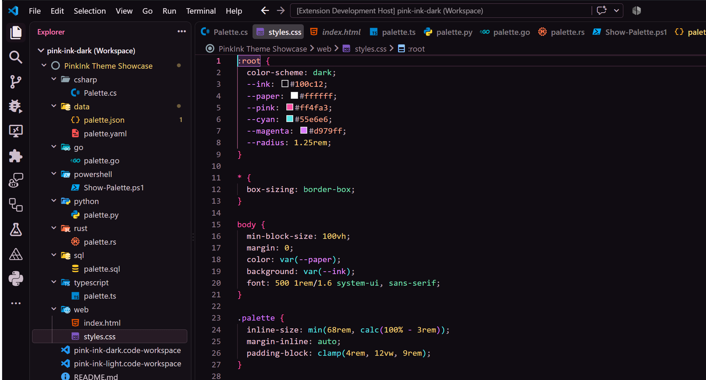Open the Python view in activity bar
Image resolution: width=706 pixels, height=380 pixels.
coord(16,279)
